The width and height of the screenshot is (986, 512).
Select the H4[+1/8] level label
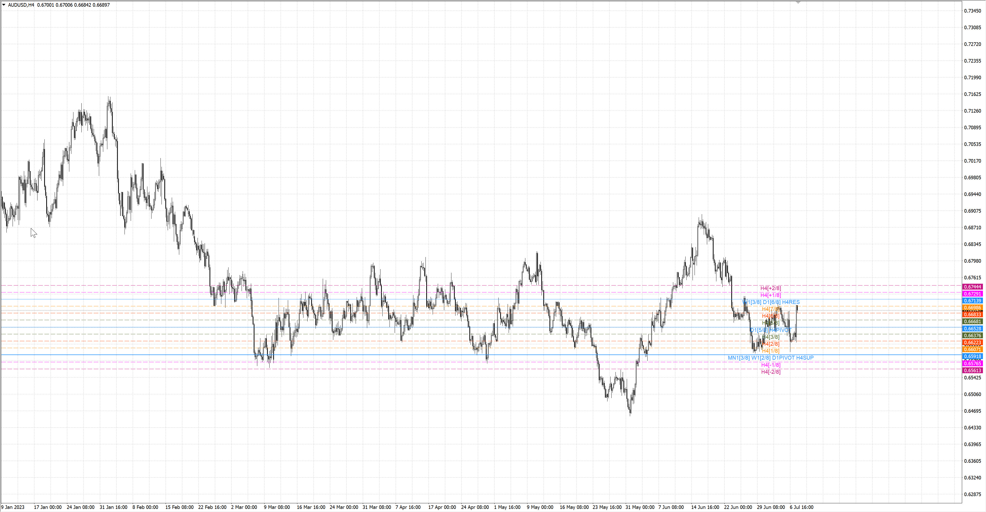(771, 295)
